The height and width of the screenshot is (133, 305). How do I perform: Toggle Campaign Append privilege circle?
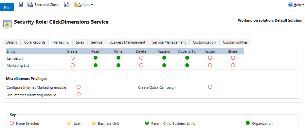(164, 58)
